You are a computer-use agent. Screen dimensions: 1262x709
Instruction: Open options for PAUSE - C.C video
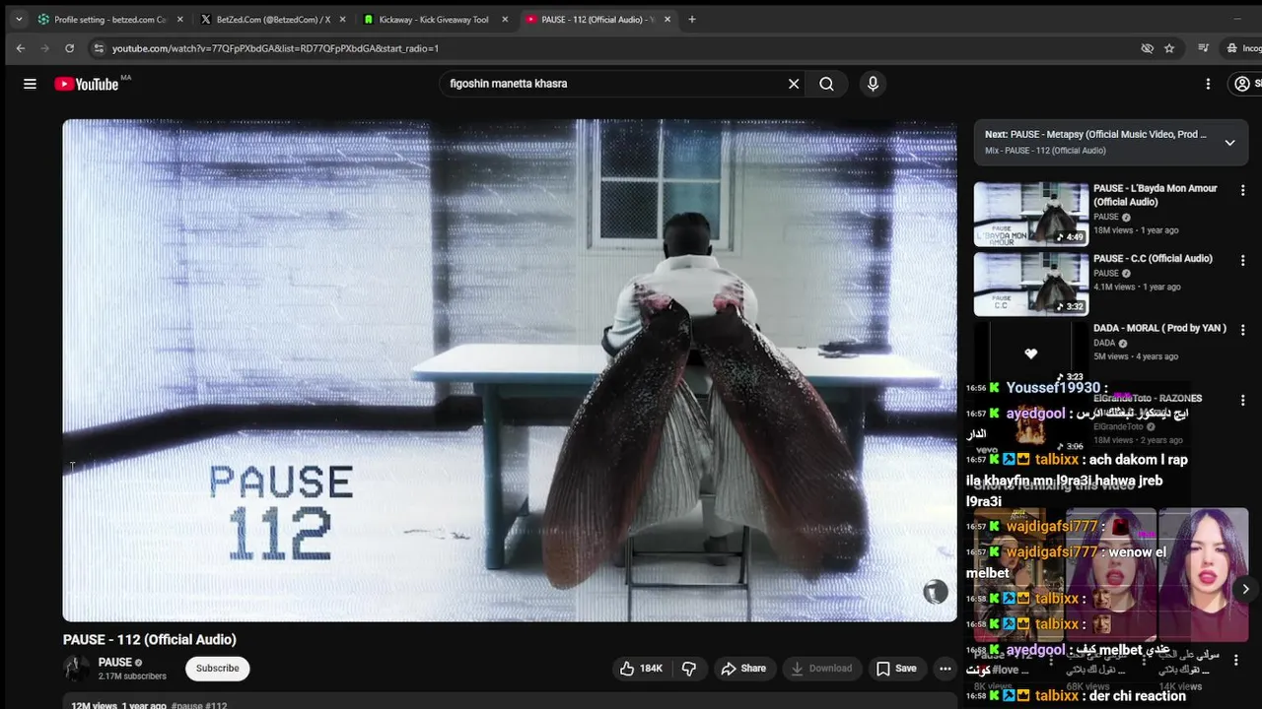coord(1242,260)
